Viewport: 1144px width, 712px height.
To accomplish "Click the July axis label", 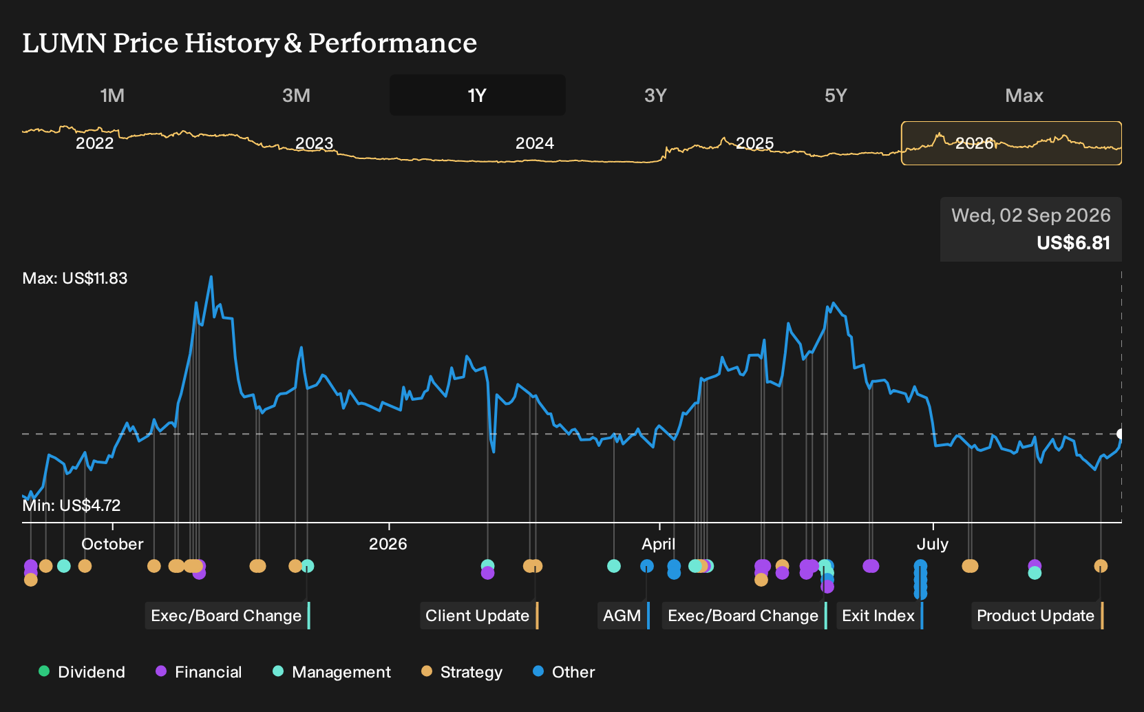I will [933, 544].
